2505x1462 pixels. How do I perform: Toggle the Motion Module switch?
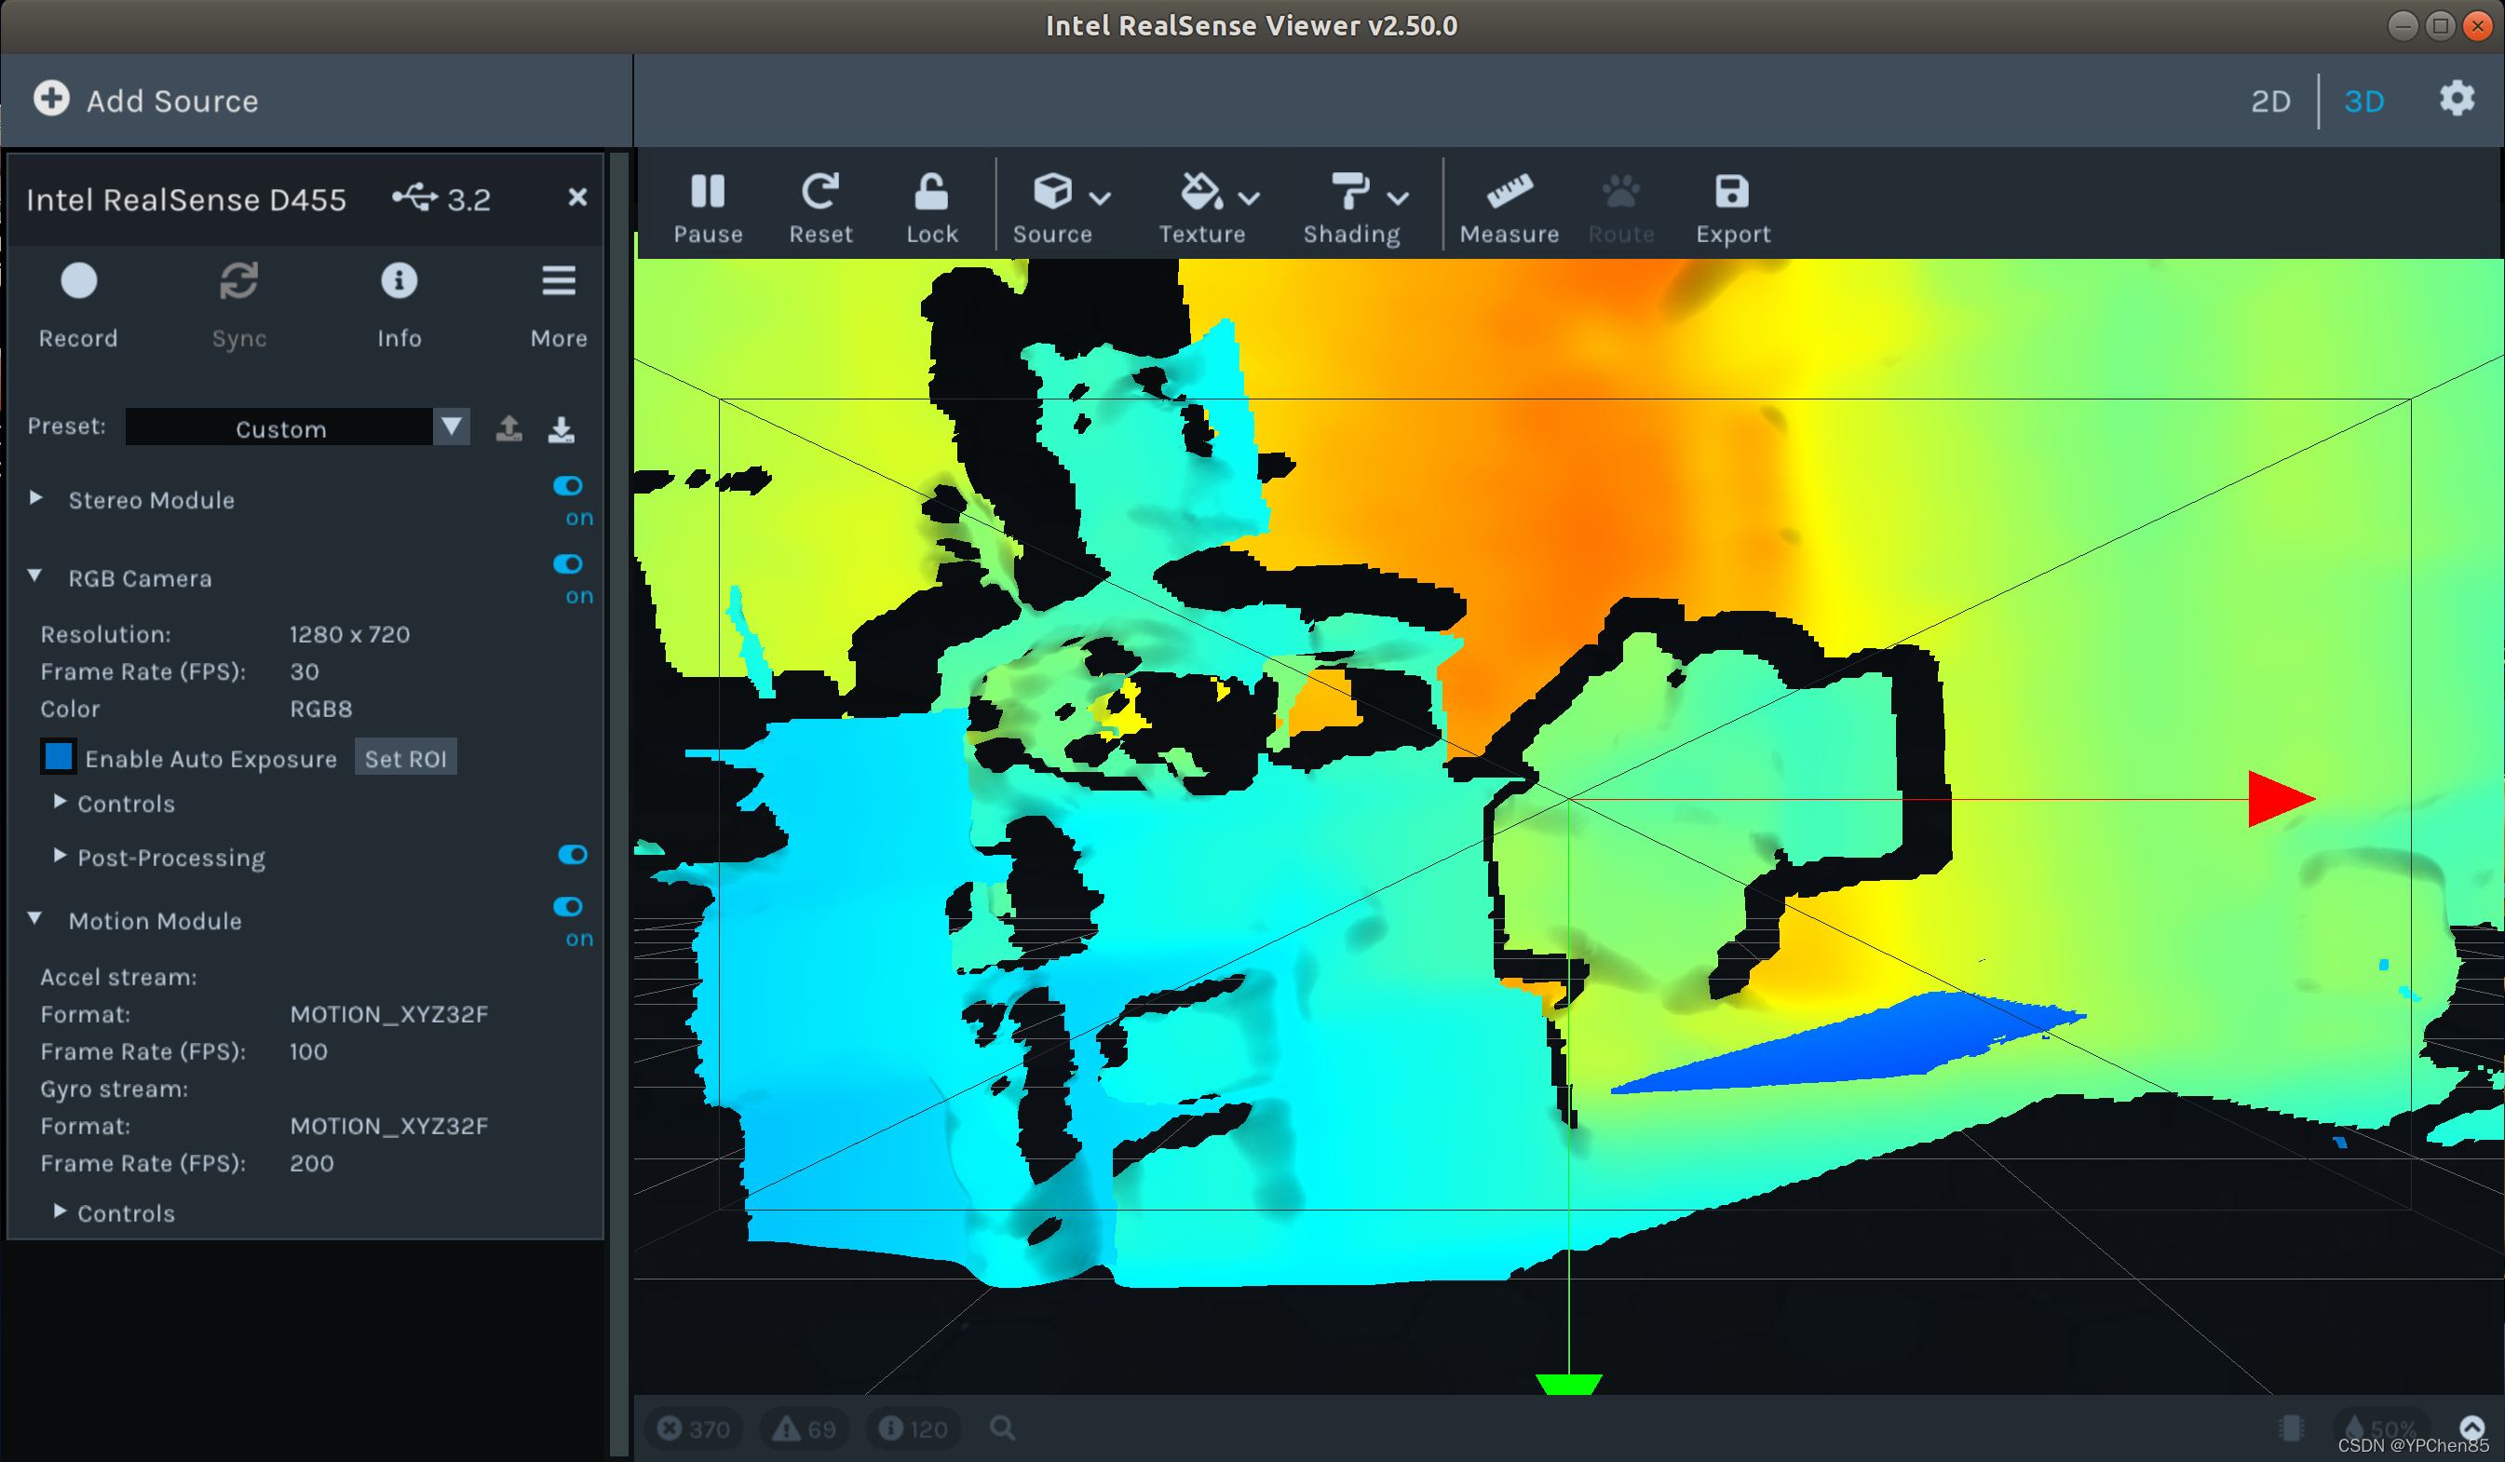tap(568, 906)
